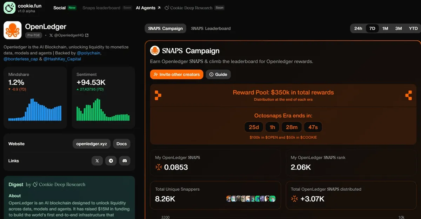Image resolution: width=421 pixels, height=219 pixels.
Task: Click the Sentiment green bar chart
Action: [x=103, y=110]
